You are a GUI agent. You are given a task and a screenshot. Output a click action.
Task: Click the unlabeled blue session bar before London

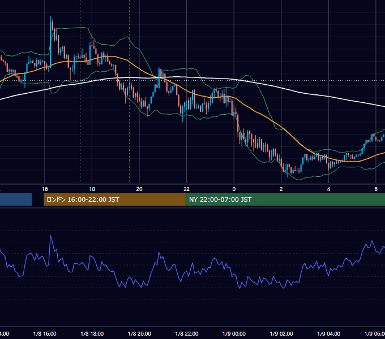[x=16, y=199]
